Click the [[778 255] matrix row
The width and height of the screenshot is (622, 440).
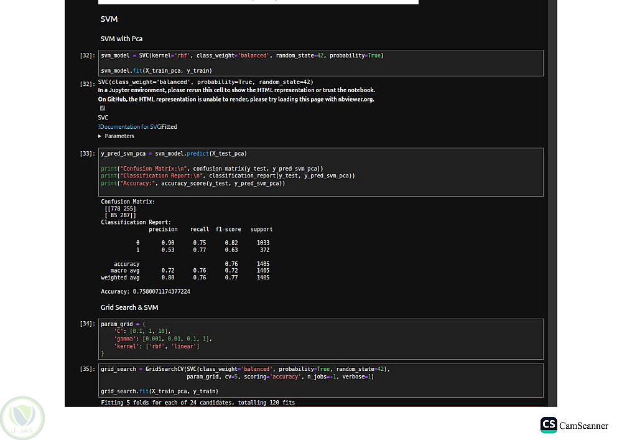120,208
